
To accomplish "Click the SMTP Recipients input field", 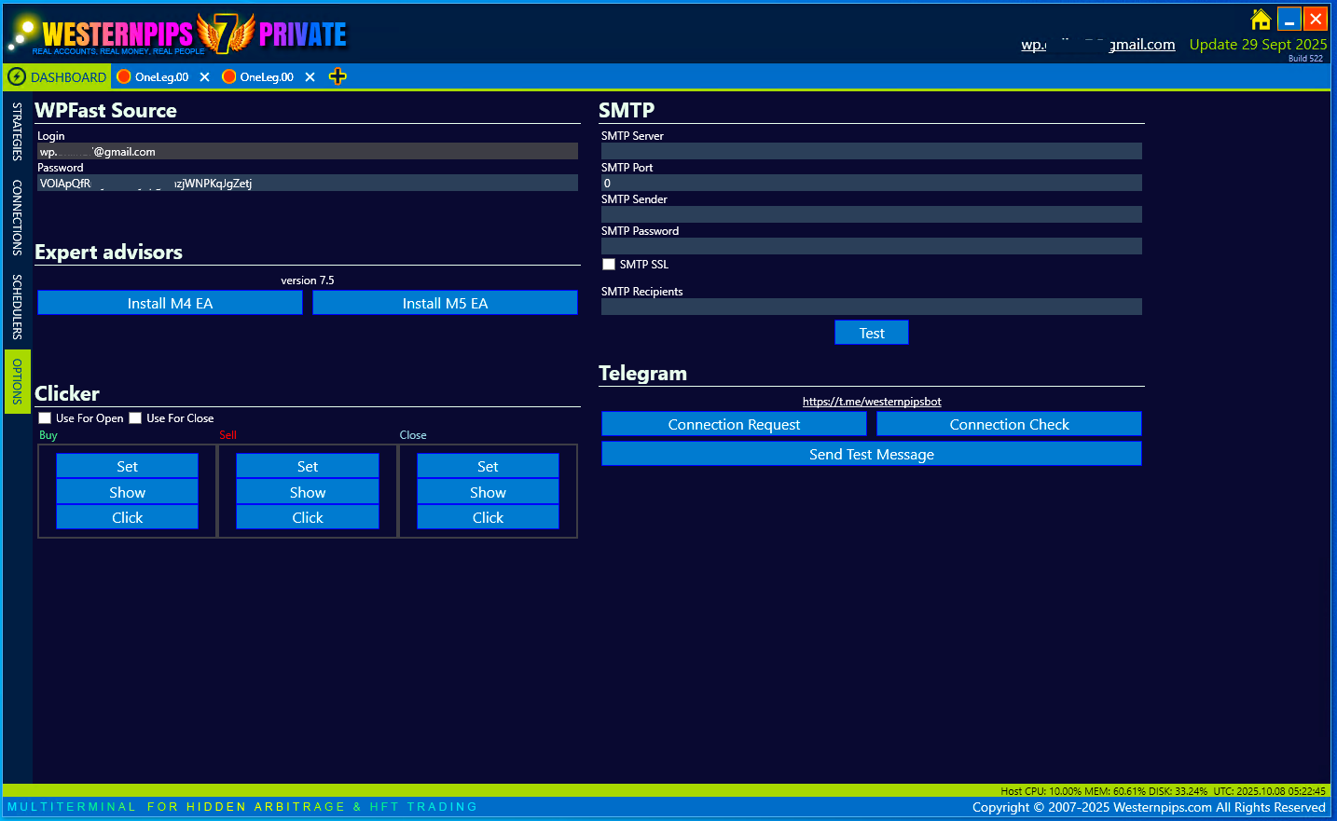I will [x=872, y=307].
